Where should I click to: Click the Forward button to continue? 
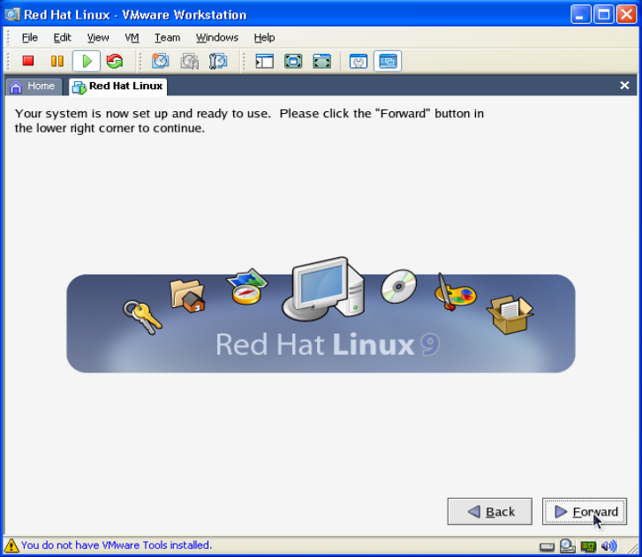click(585, 511)
